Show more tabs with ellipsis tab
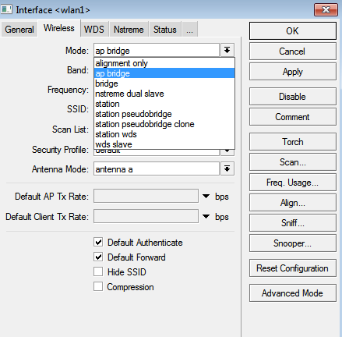Viewport: 342px width, 337px height. (190, 30)
